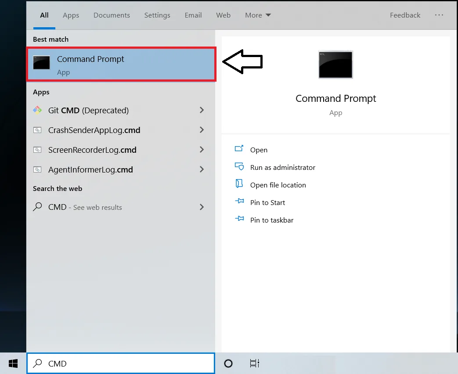This screenshot has width=458, height=374.
Task: Click CMD - See web results
Action: tap(121, 207)
